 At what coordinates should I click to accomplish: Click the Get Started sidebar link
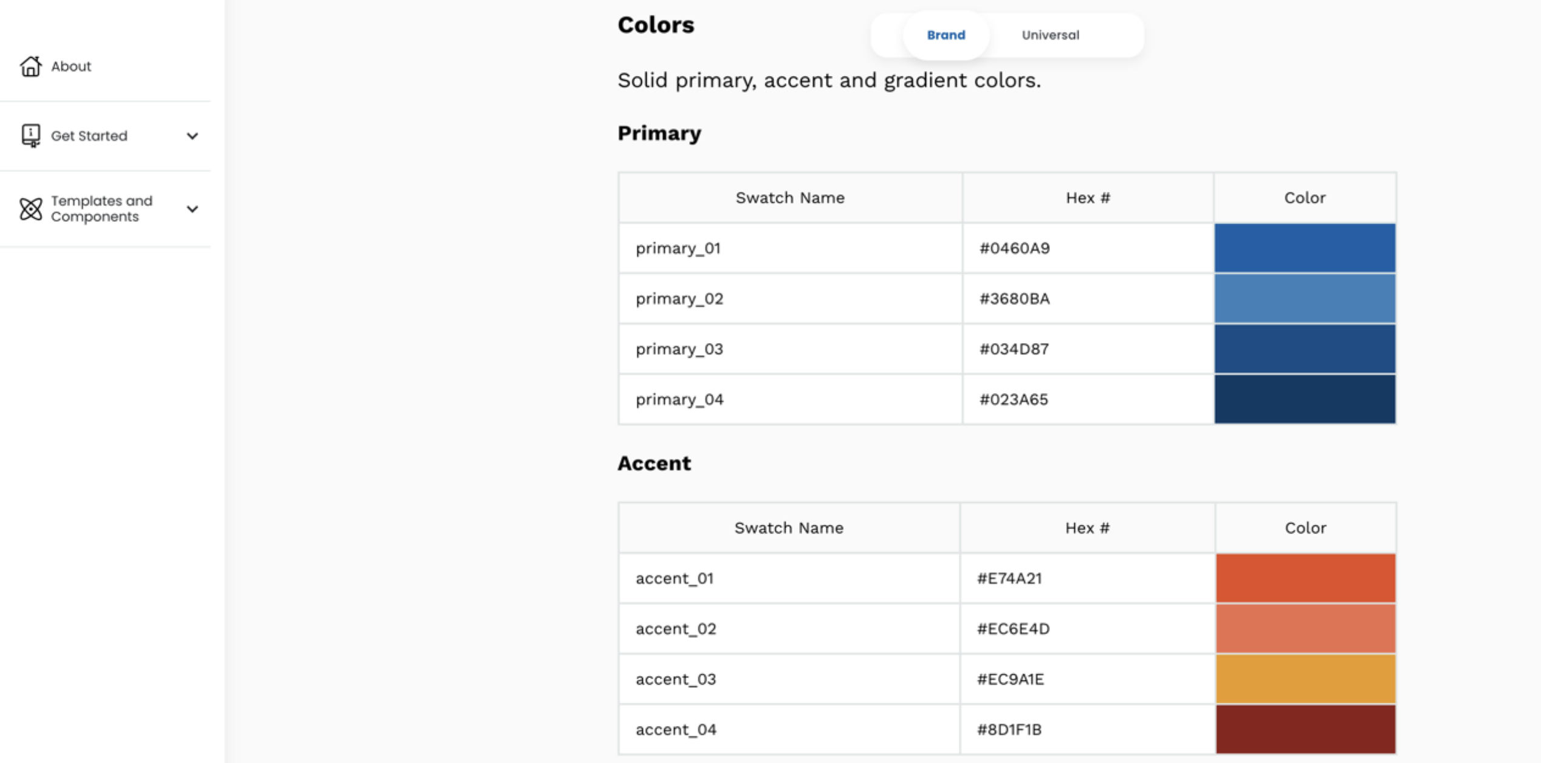[x=89, y=135]
